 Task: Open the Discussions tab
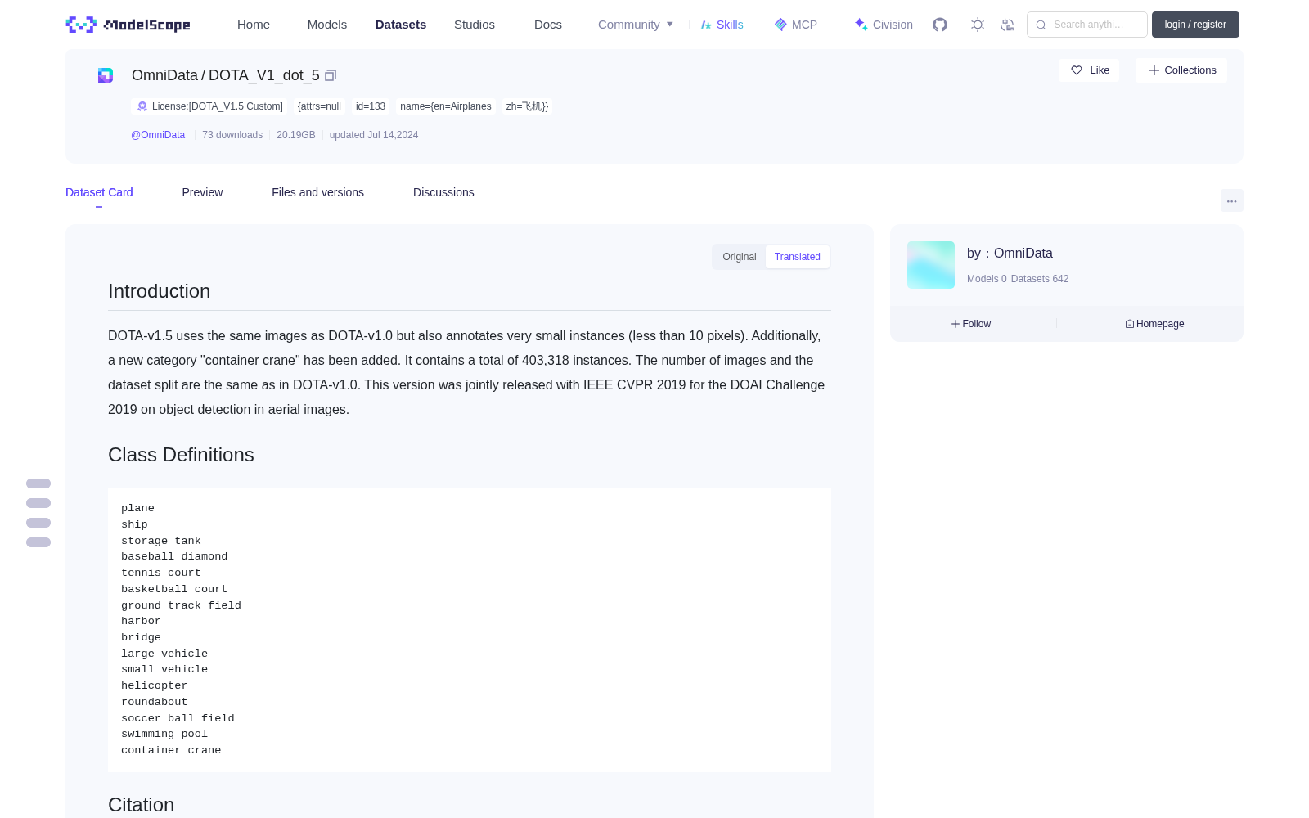(443, 192)
